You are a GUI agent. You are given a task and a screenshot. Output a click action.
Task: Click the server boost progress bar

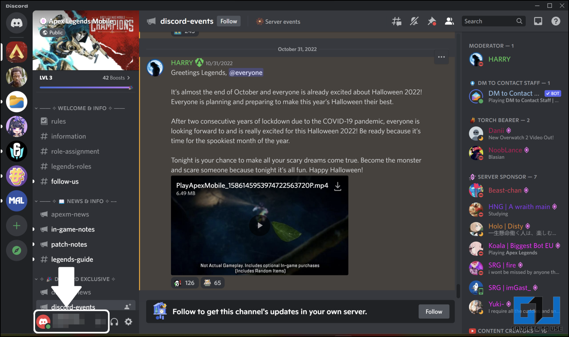[86, 87]
